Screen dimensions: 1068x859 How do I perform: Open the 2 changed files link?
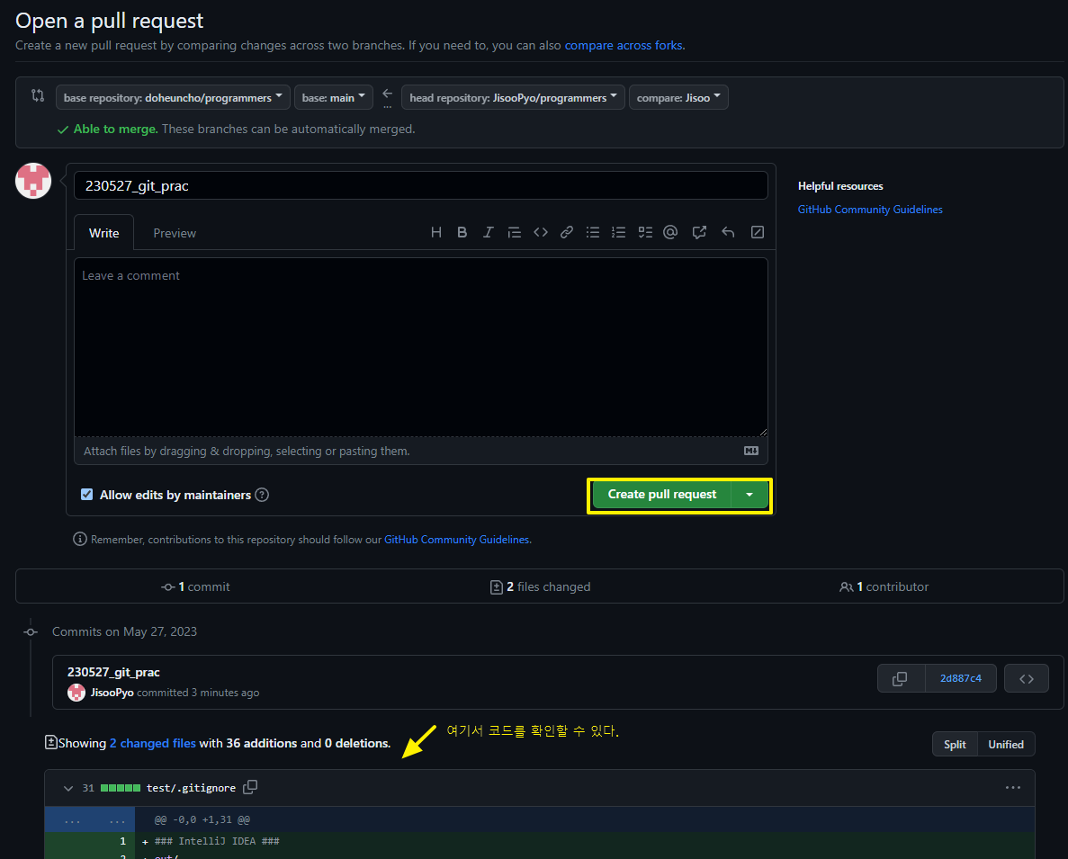153,743
